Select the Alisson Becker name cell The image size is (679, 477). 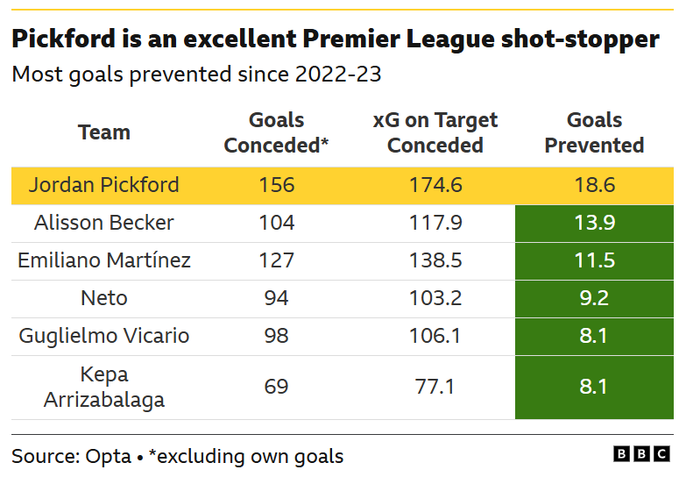[x=104, y=223]
